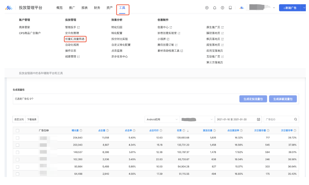This screenshot has width=309, height=185.
Task: Open 优量汇流量筛选 link
Action: pos(75,39)
